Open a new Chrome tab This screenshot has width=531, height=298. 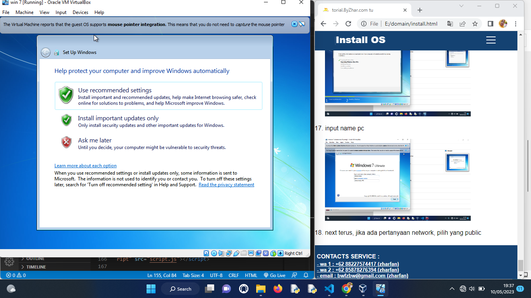coord(419,10)
